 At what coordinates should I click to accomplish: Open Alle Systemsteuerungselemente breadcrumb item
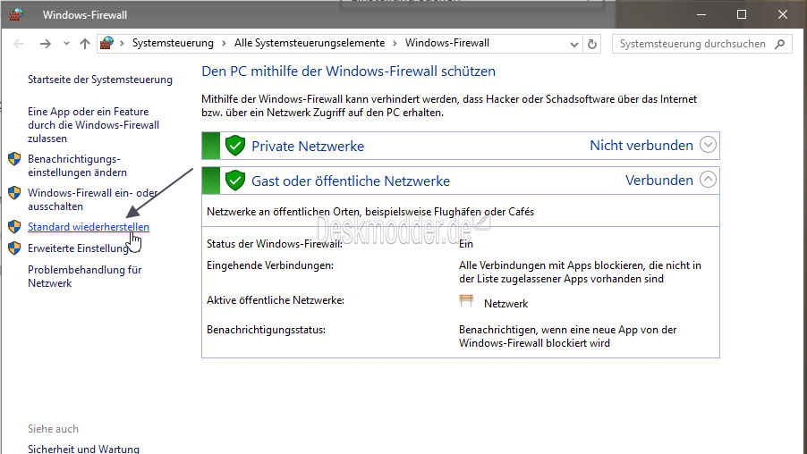(x=310, y=43)
